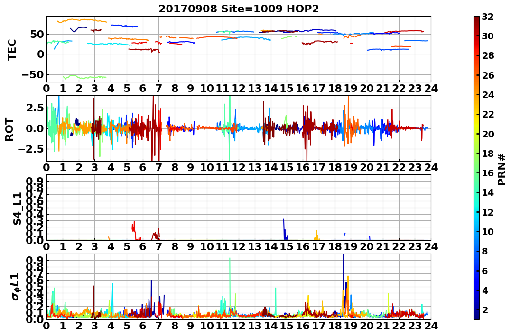Click the 0.0 tick on ROT y-axis
Viewport: 511px width, 336px height.
[x=34, y=128]
